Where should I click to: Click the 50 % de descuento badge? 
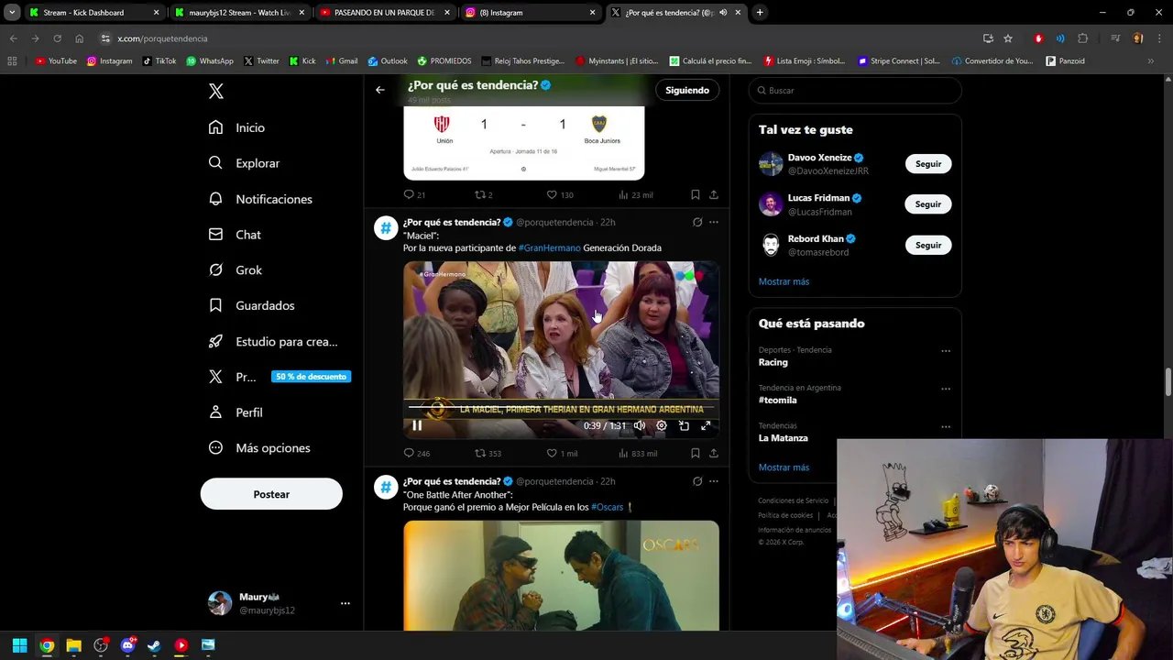[311, 377]
